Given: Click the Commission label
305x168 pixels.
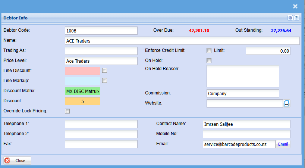Looking at the screenshot, I should (x=158, y=93).
